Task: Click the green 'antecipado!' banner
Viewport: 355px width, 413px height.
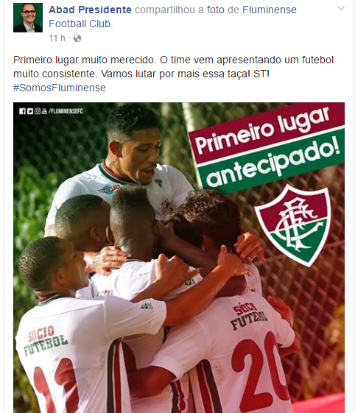Action: 273,160
